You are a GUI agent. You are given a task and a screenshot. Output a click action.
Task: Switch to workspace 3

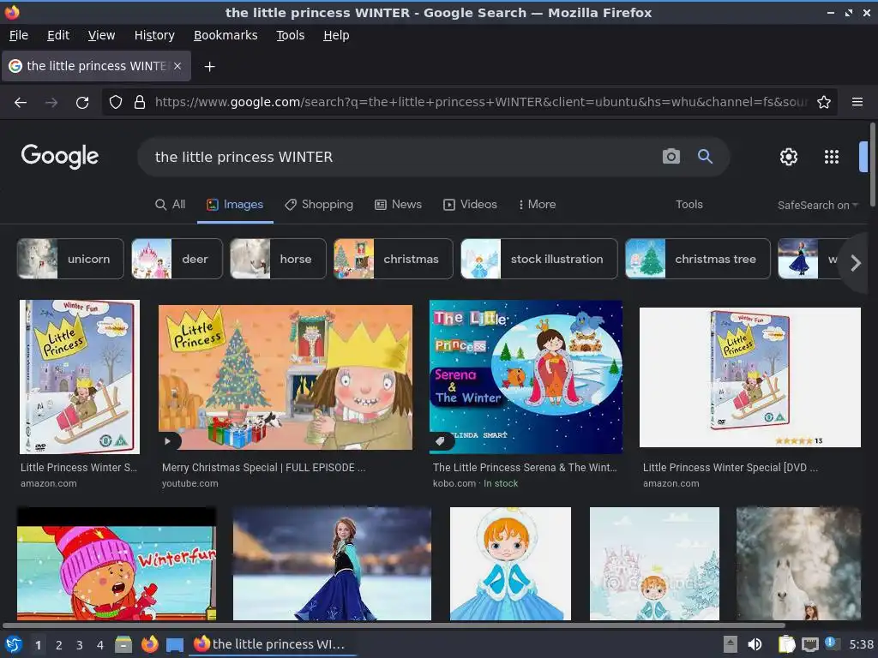point(80,645)
